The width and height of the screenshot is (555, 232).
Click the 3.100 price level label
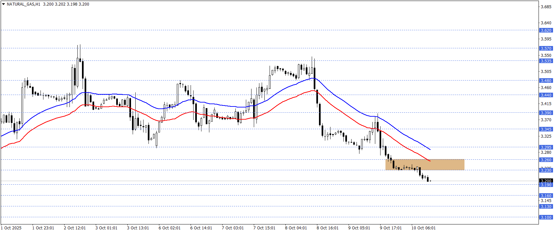pos(546,217)
